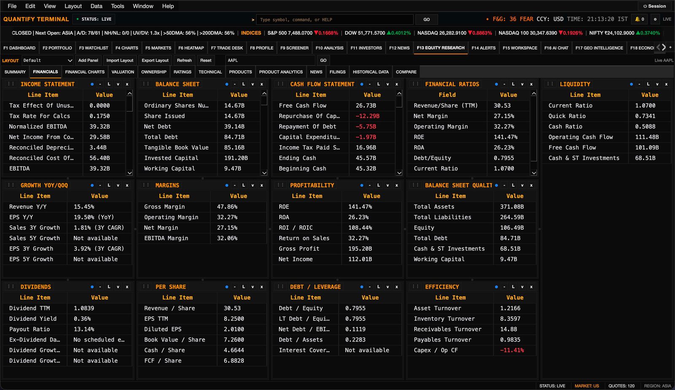Minimize the Profitability panel
Viewport: 675px width, 390px height.
(370, 185)
